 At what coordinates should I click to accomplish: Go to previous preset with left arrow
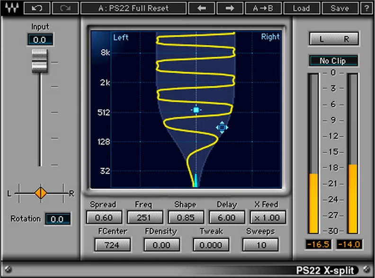tap(202, 8)
